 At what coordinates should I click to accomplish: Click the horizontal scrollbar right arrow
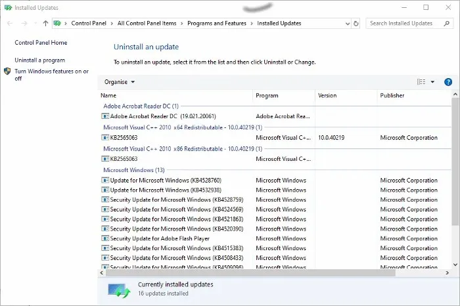447,273
